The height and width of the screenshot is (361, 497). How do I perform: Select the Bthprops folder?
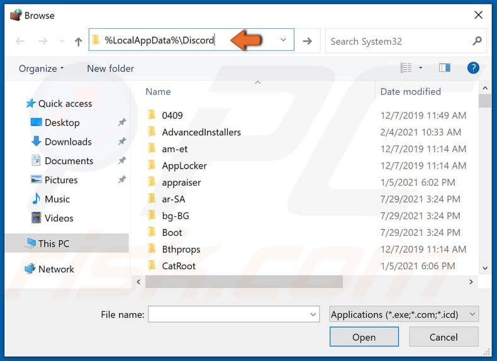click(x=181, y=250)
